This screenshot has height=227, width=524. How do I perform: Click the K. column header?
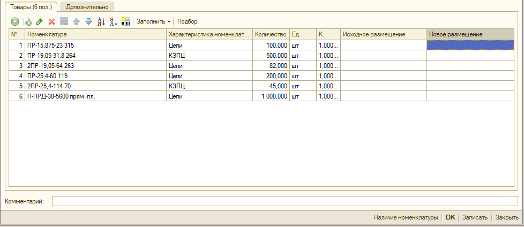point(328,34)
